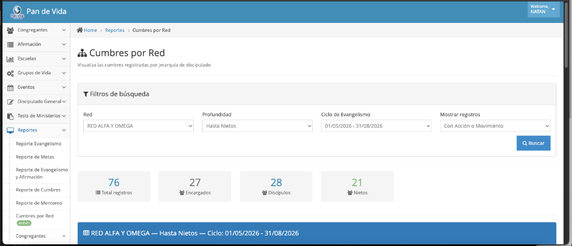Expand the Afirmación menu chevron

(64, 45)
